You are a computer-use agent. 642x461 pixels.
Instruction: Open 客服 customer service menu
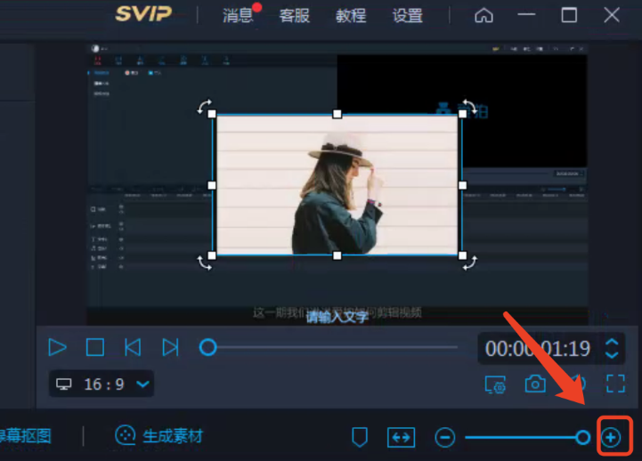(295, 15)
